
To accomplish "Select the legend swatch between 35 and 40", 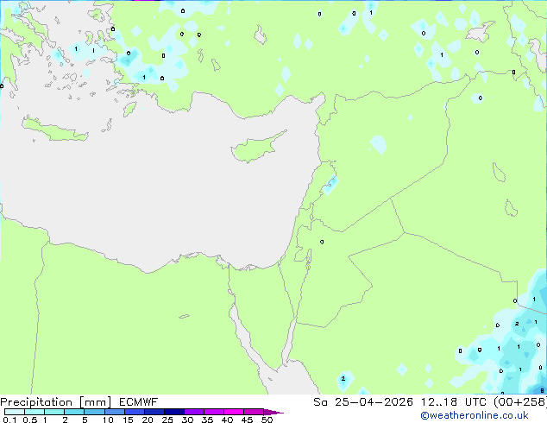I will [x=213, y=412].
